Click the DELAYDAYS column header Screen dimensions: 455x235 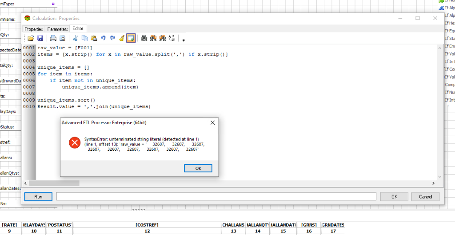[34, 225]
